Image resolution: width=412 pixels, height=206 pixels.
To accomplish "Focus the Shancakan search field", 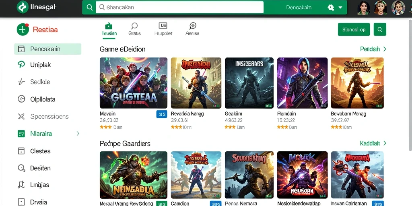I will (179, 7).
